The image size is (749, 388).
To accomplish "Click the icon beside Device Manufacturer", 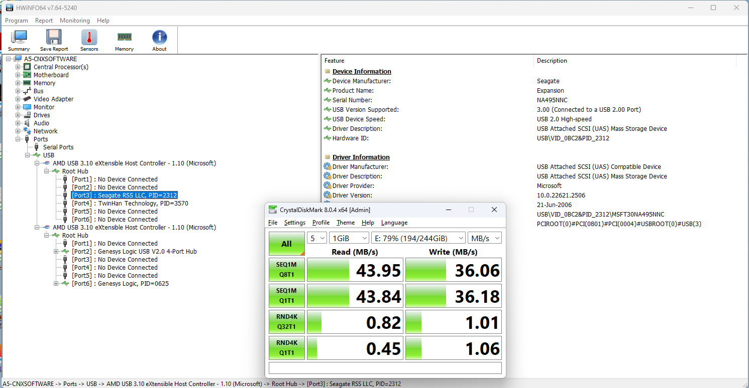I will (328, 81).
